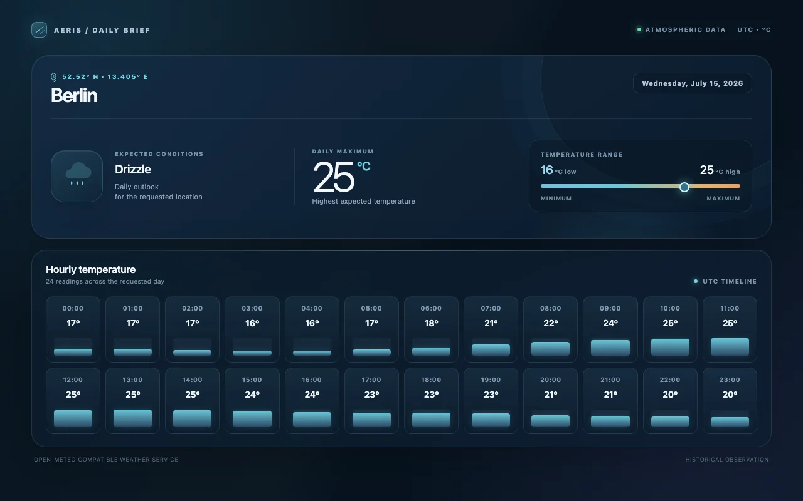Click the green Atmospheric Data status dot
This screenshot has width=803, height=501.
pyautogui.click(x=639, y=29)
